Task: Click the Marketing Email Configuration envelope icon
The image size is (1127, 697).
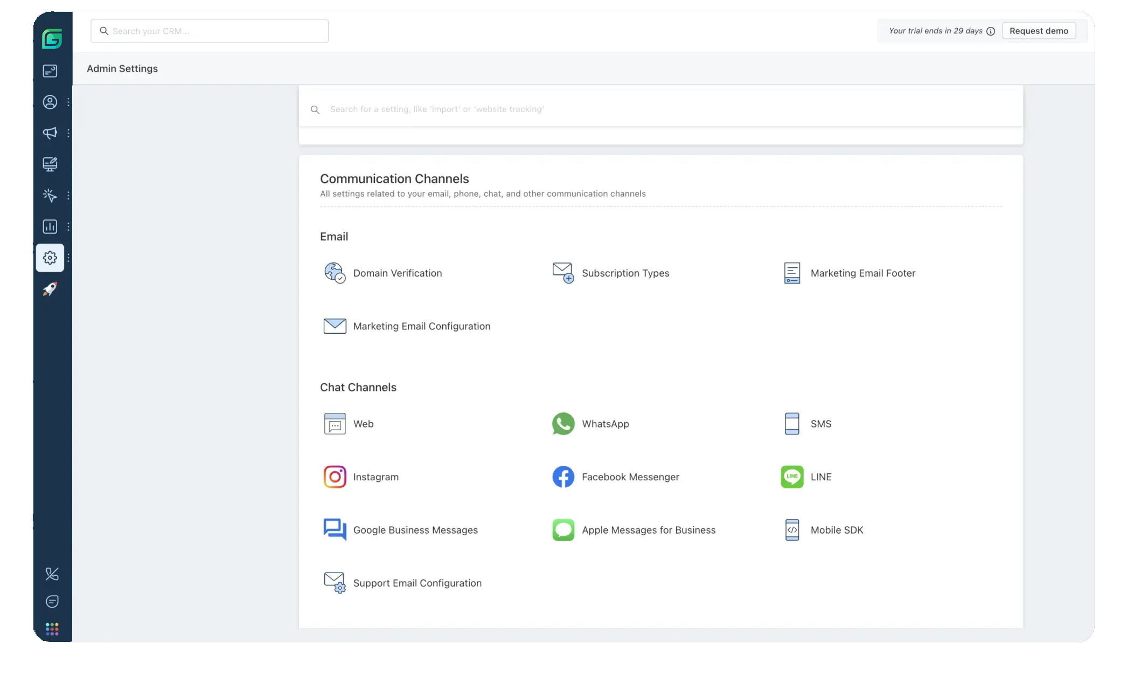Action: point(335,326)
